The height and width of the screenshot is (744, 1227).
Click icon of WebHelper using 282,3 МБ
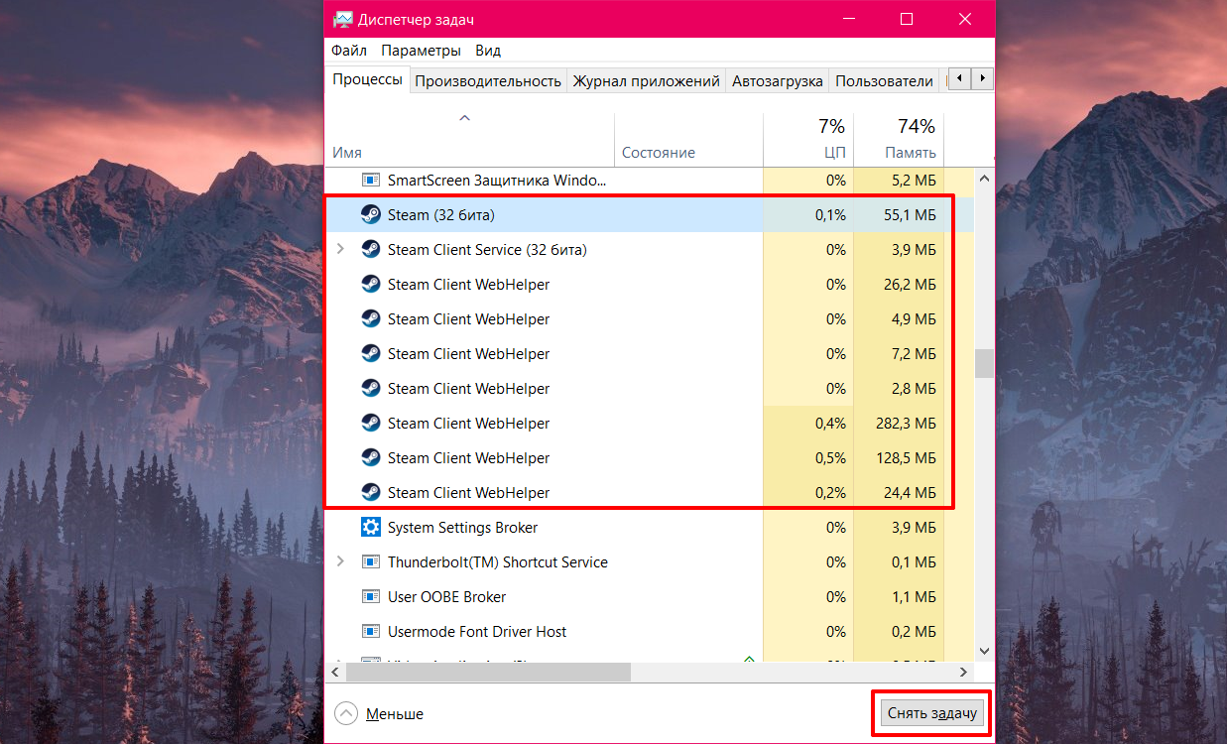(x=371, y=424)
